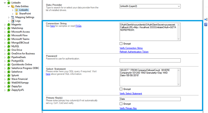Expand the Mapping Settings node
208x113 pixels.
click(x=9, y=17)
